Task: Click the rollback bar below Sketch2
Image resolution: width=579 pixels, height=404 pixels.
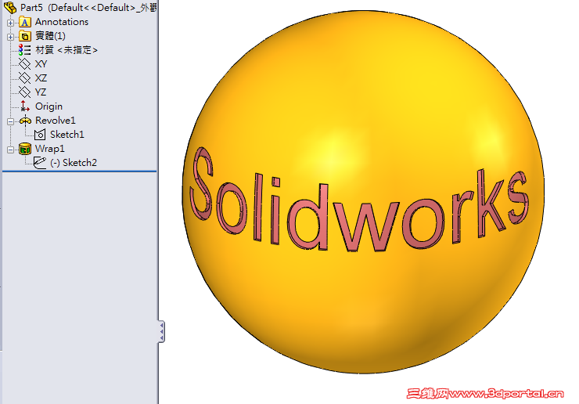Action: coord(79,171)
